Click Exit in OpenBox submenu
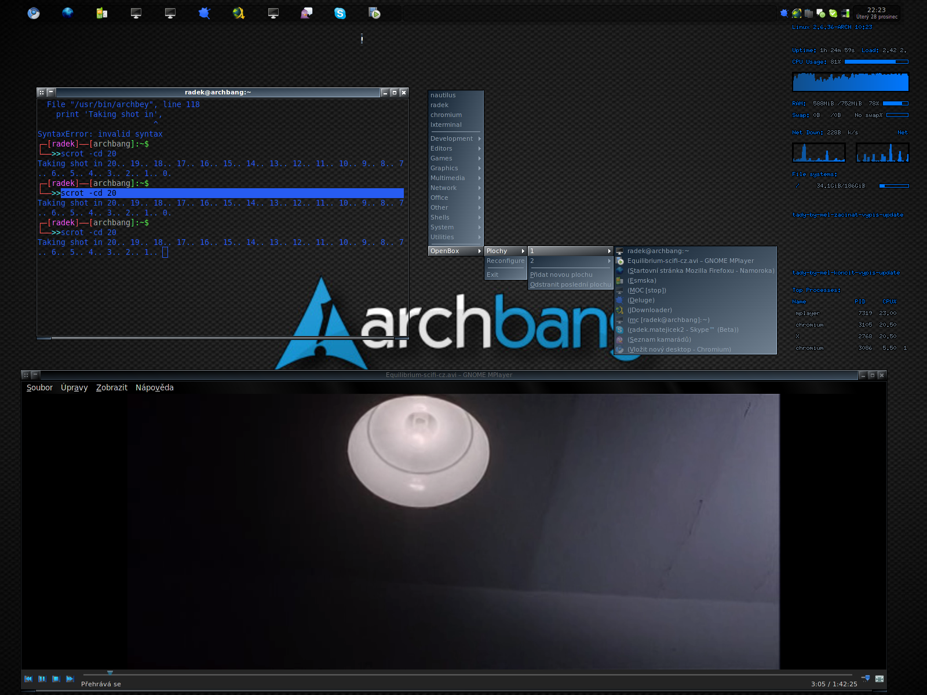Image resolution: width=927 pixels, height=695 pixels. click(x=505, y=275)
